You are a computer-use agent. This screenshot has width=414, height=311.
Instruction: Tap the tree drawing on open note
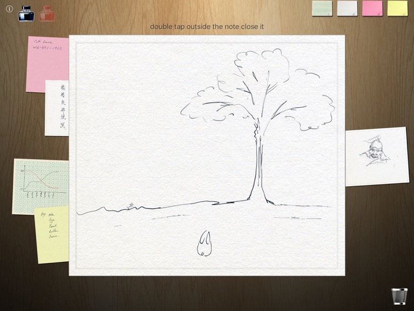click(258, 127)
